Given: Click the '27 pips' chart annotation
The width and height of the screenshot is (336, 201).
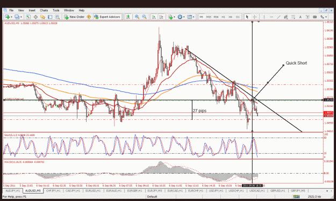Looking at the screenshot, I should click(199, 111).
